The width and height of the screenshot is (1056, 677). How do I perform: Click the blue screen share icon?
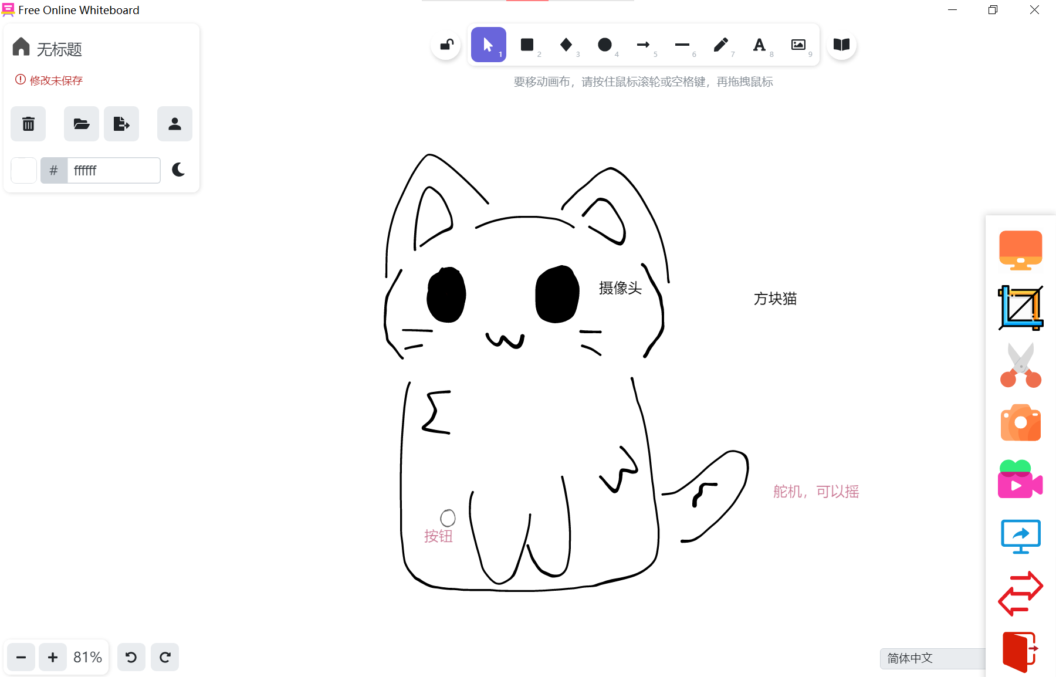1021,536
